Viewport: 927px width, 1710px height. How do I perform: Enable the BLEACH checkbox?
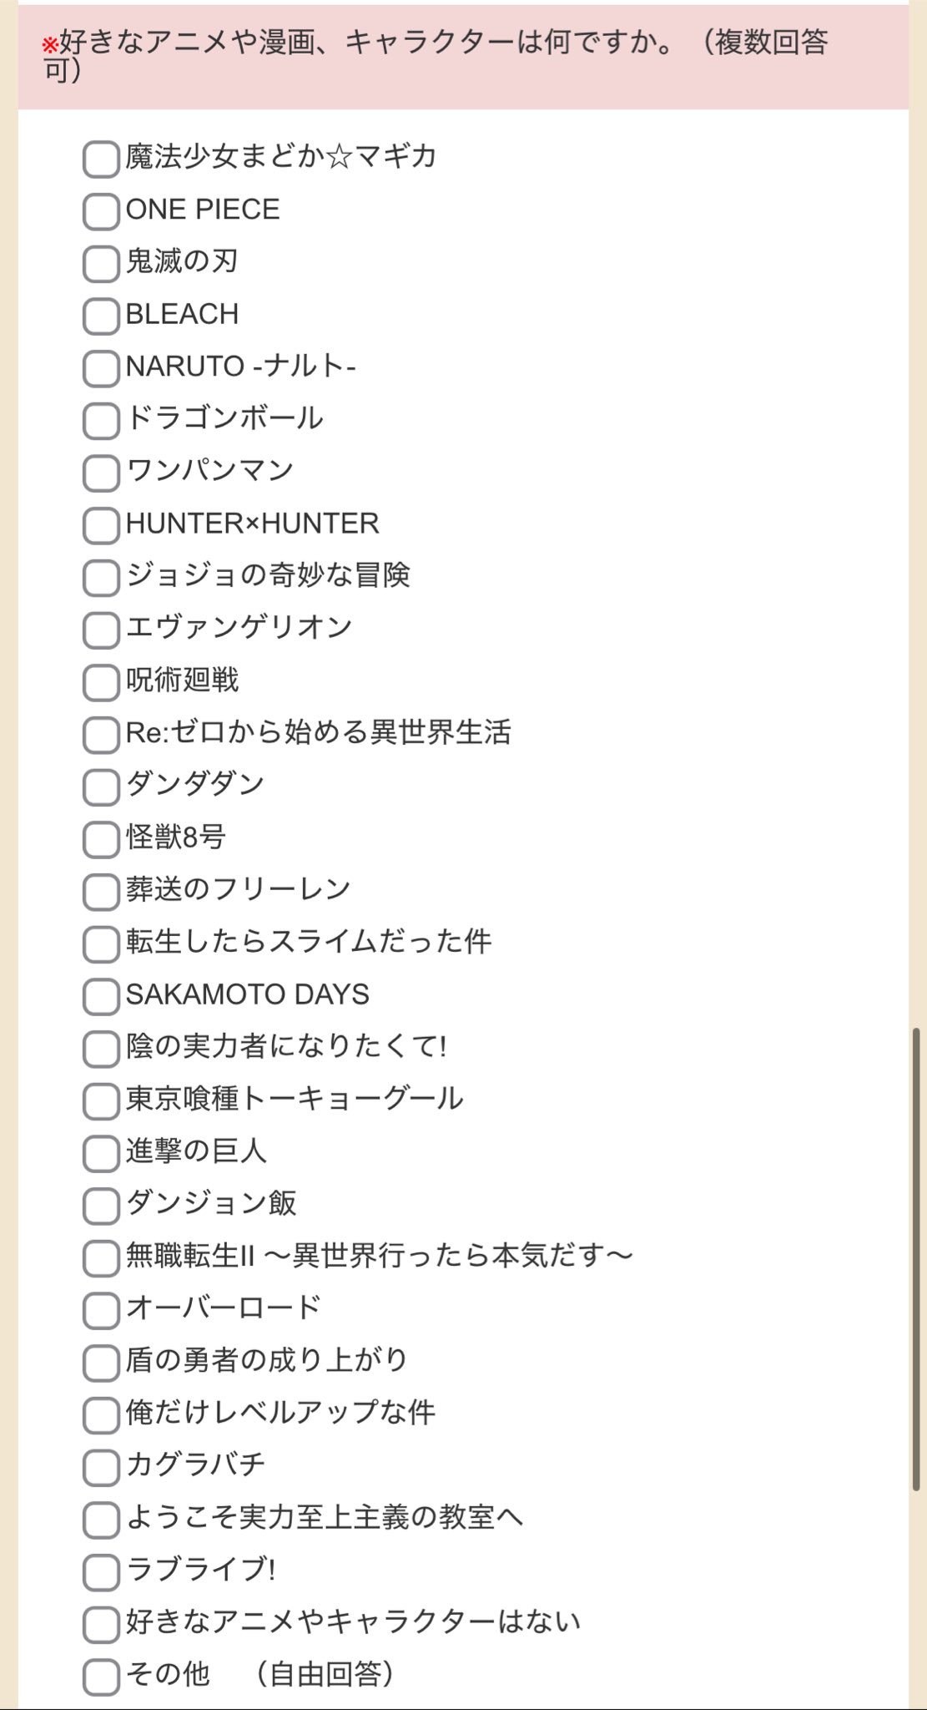pyautogui.click(x=101, y=316)
